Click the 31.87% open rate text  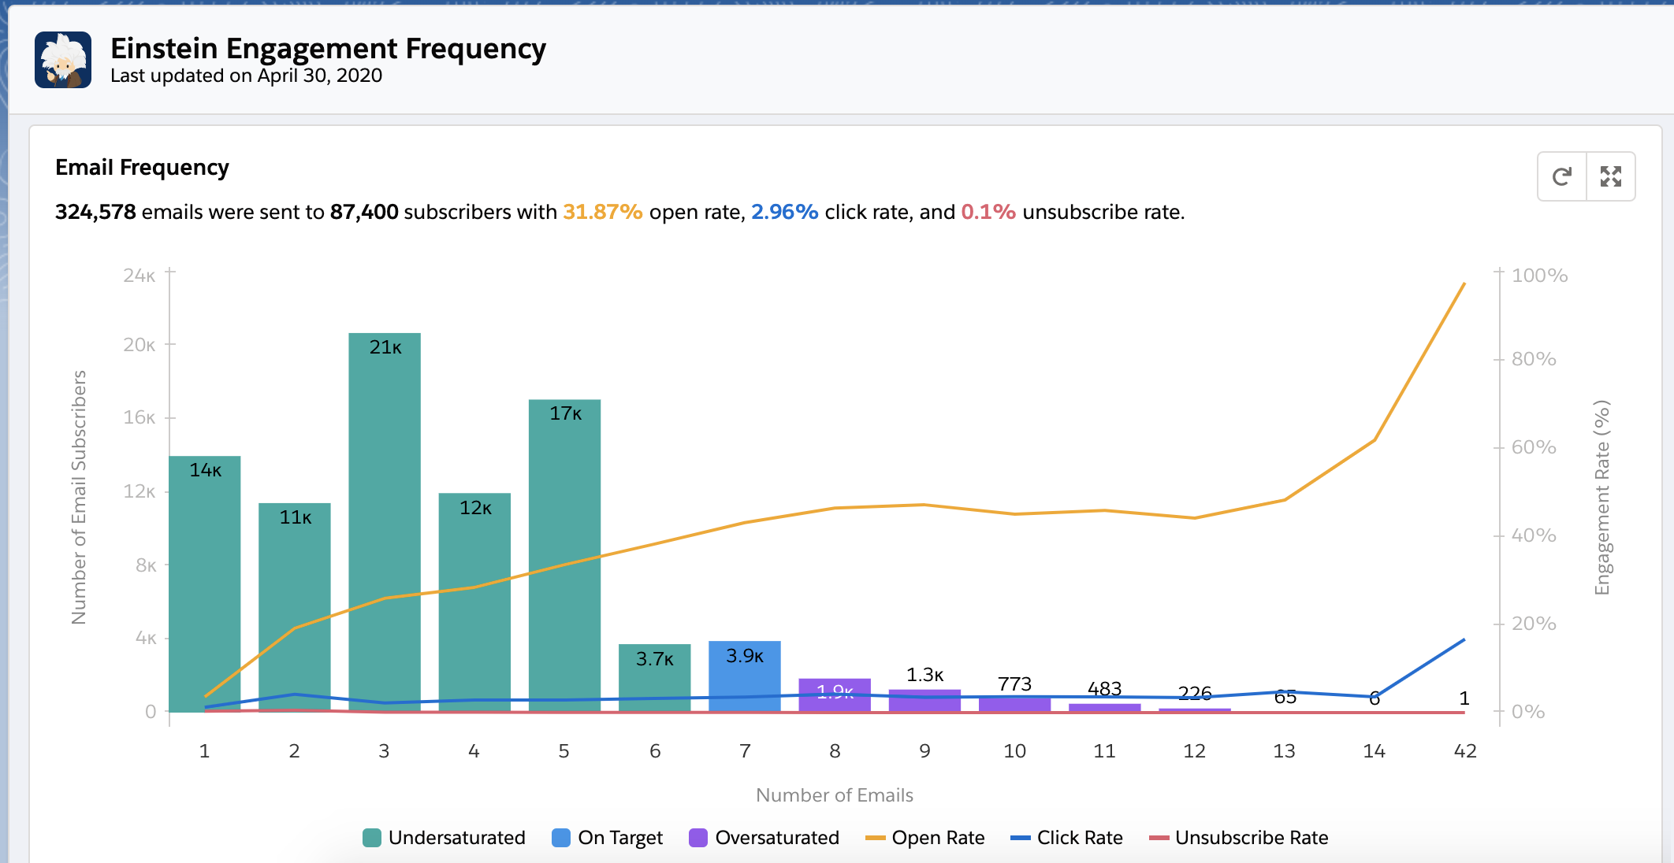point(602,213)
